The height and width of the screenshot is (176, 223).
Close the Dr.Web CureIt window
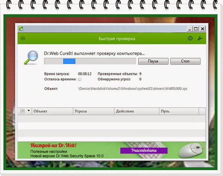(x=203, y=29)
